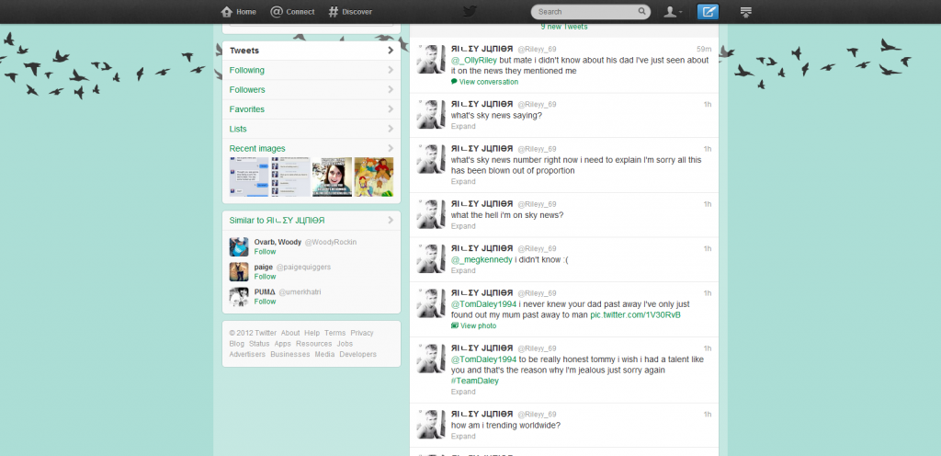Compose a new Tweet
The image size is (941, 456).
(708, 11)
